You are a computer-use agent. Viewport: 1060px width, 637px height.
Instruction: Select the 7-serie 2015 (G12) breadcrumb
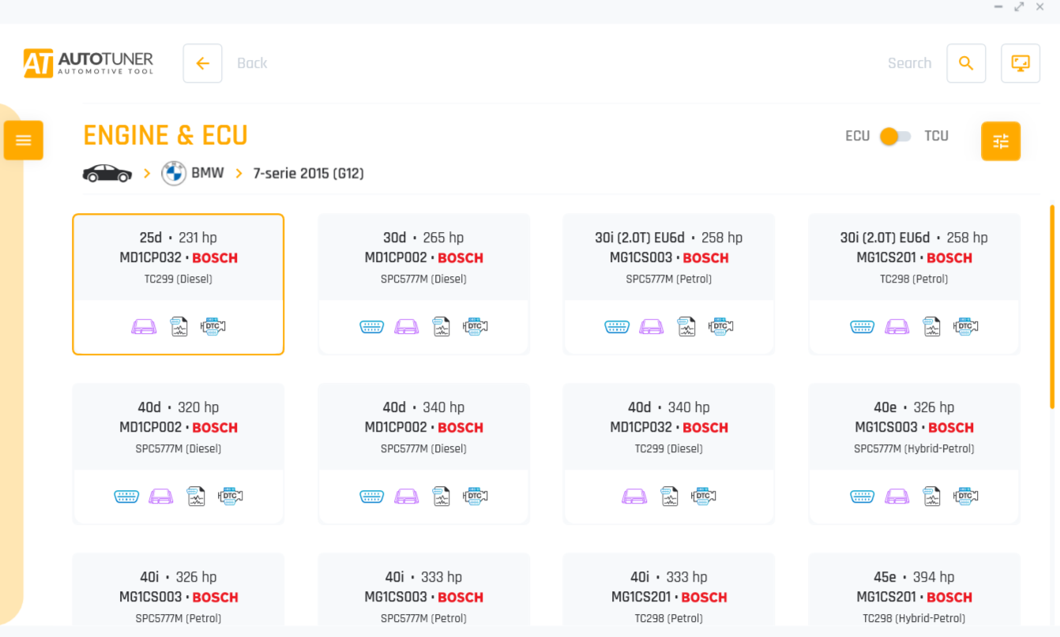click(308, 173)
